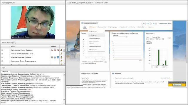
Task: Open the База знаний menu
Action: point(124,27)
